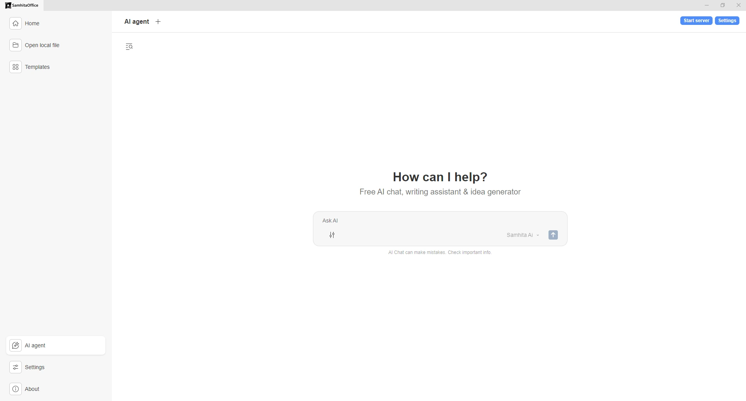This screenshot has height=401, width=746.
Task: Click the Templates grid icon
Action: tap(16, 67)
